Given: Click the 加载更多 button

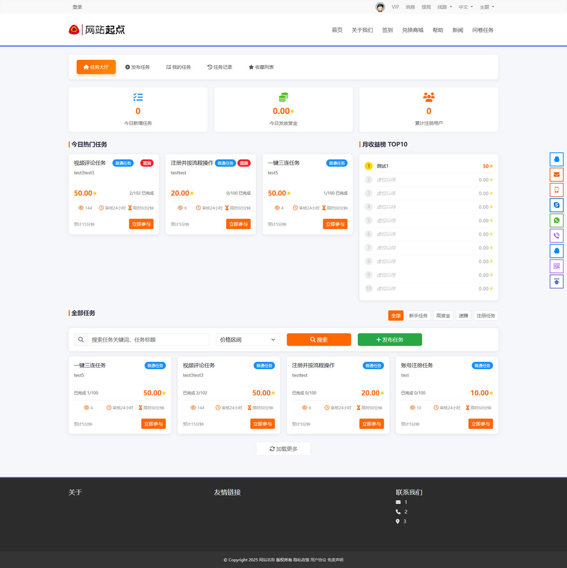Looking at the screenshot, I should [283, 449].
